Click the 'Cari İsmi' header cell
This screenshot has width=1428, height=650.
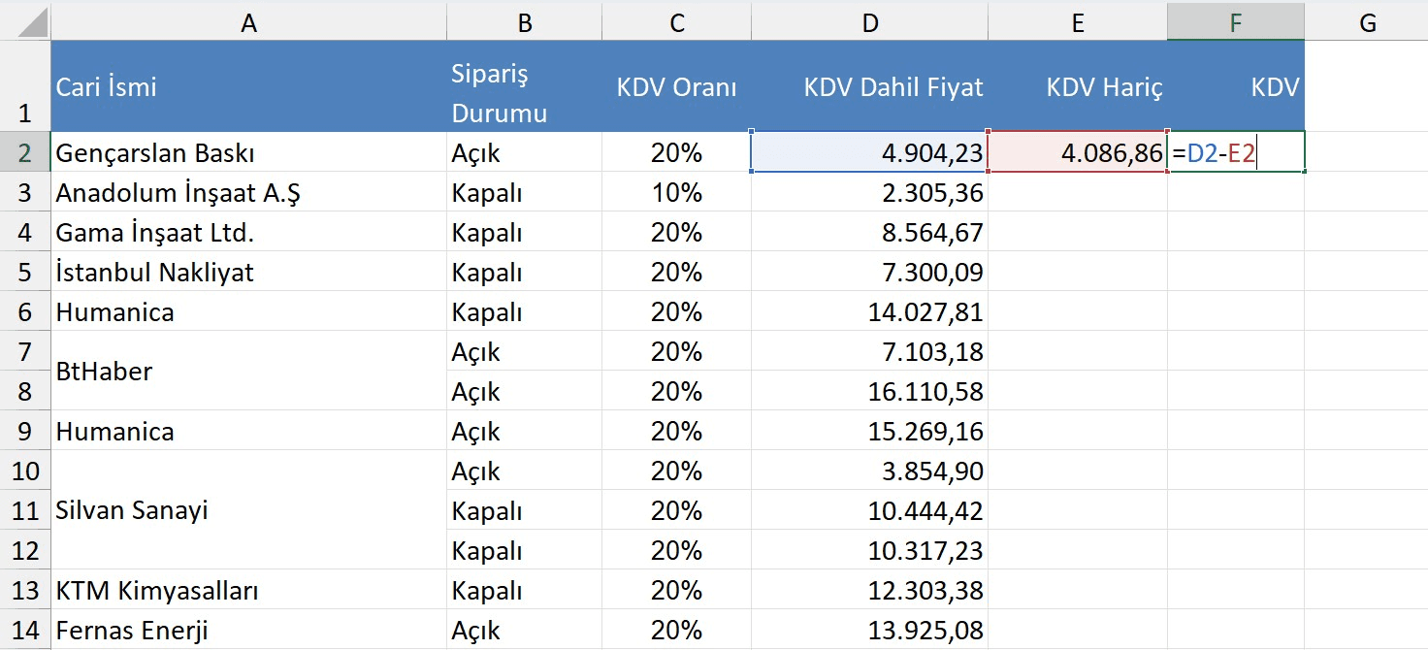tap(248, 87)
